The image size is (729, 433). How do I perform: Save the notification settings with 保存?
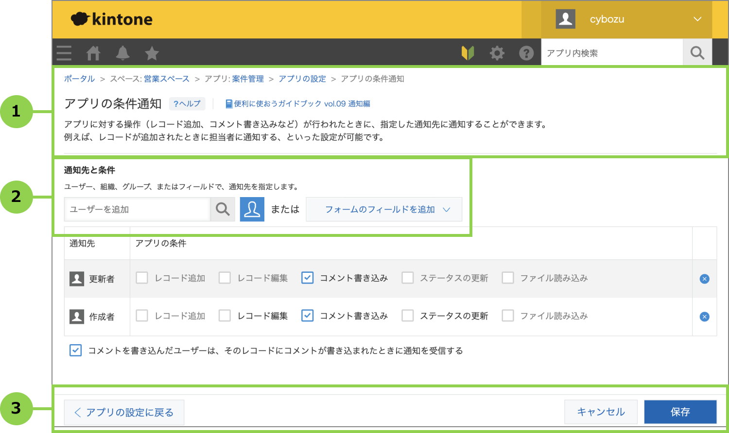[x=680, y=412]
